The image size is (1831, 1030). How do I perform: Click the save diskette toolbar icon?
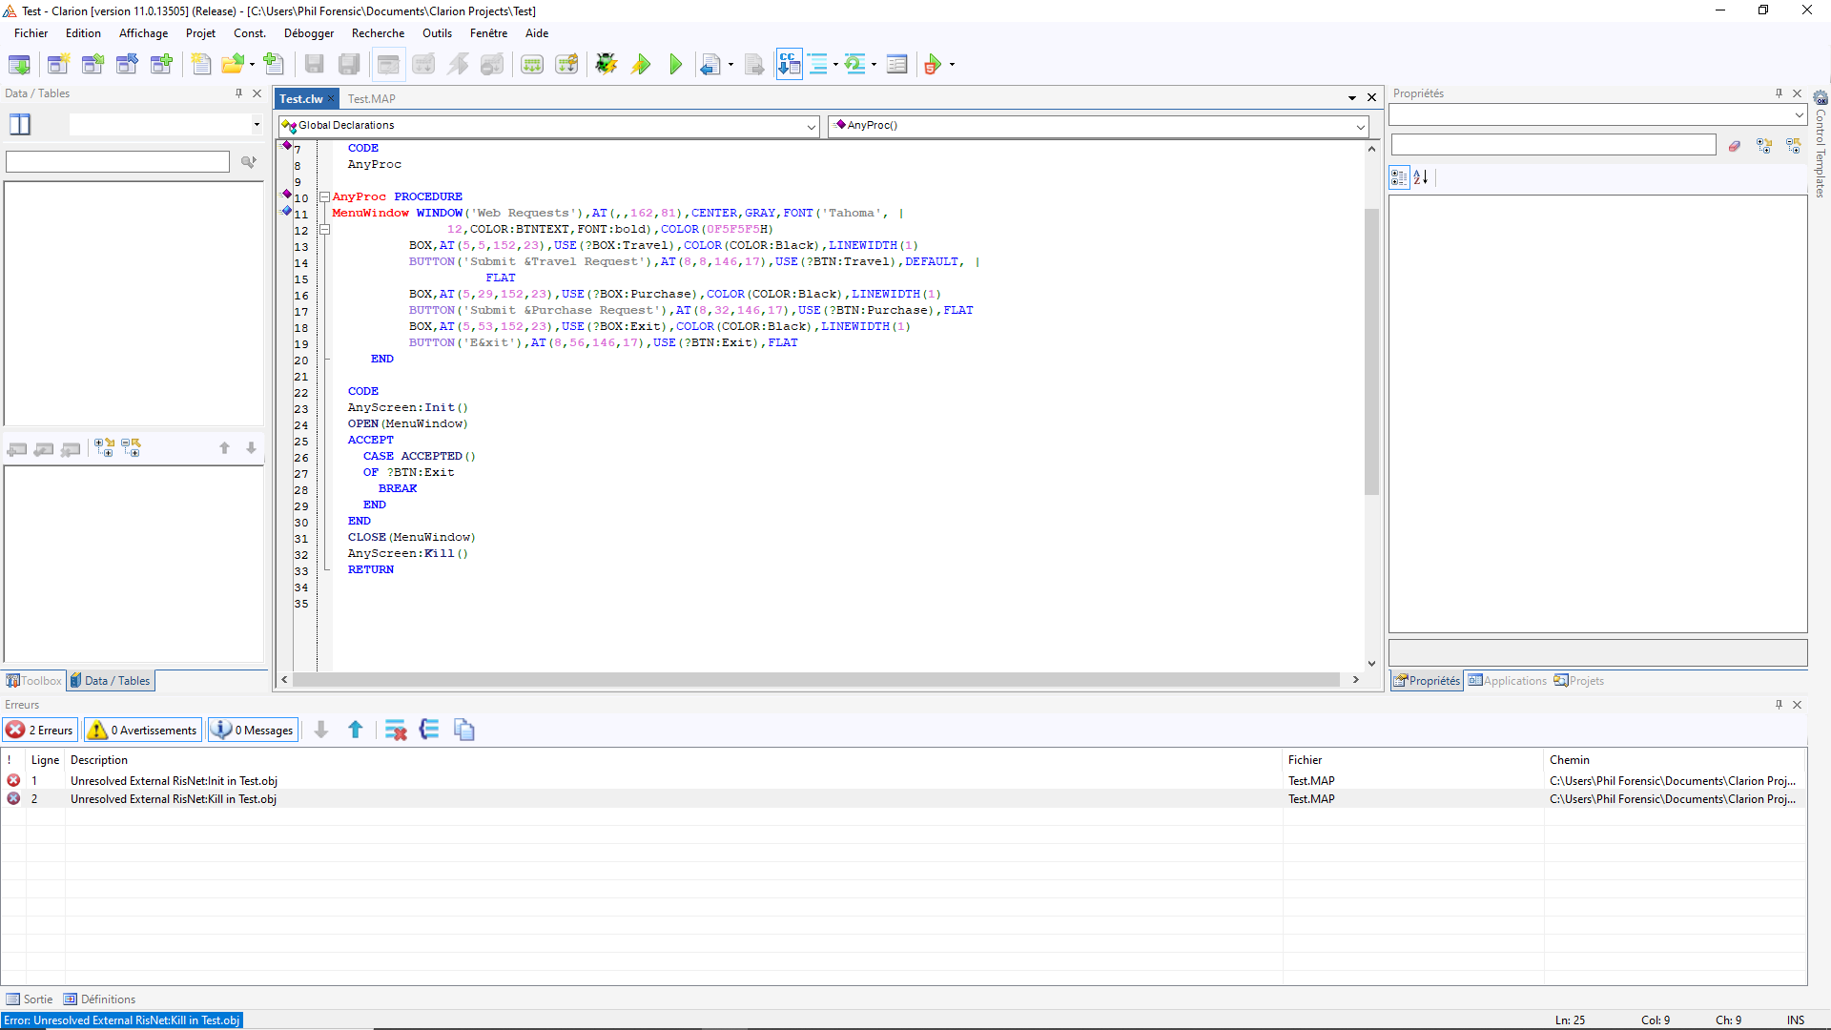click(x=314, y=64)
